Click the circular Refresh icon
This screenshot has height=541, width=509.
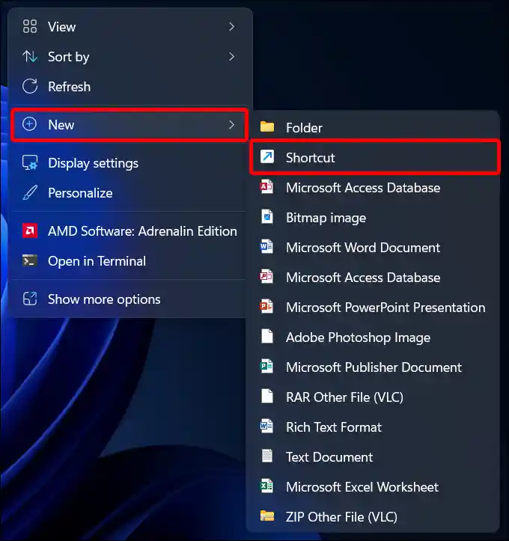[30, 86]
